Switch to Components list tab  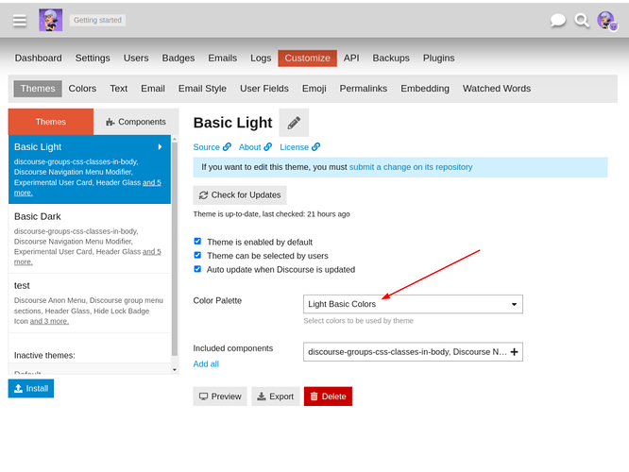pyautogui.click(x=136, y=122)
